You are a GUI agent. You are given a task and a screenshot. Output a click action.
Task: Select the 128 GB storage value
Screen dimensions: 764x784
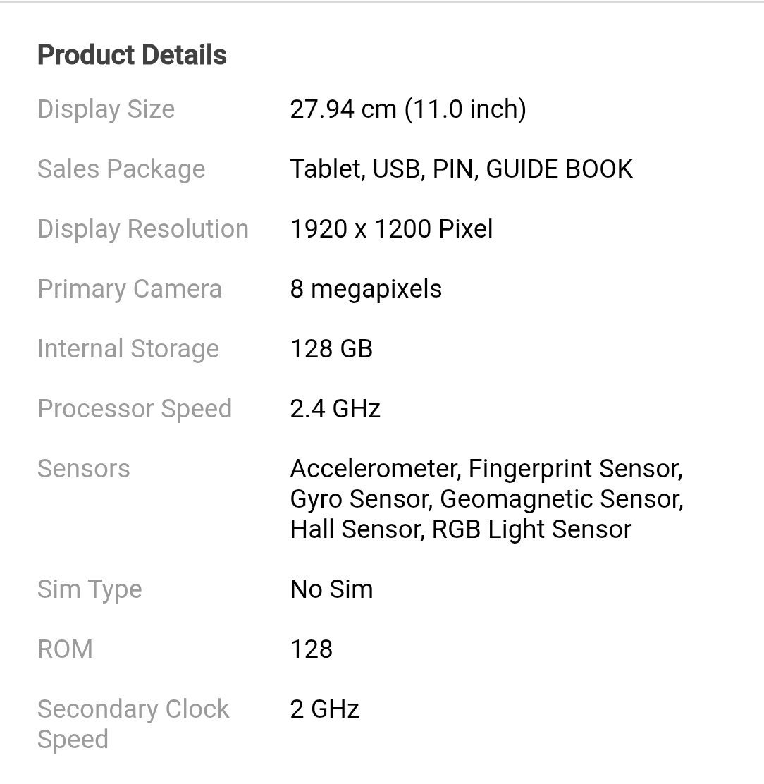331,349
